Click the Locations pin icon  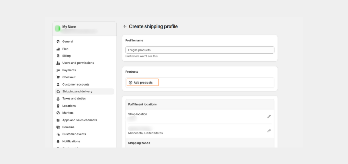click(58, 106)
